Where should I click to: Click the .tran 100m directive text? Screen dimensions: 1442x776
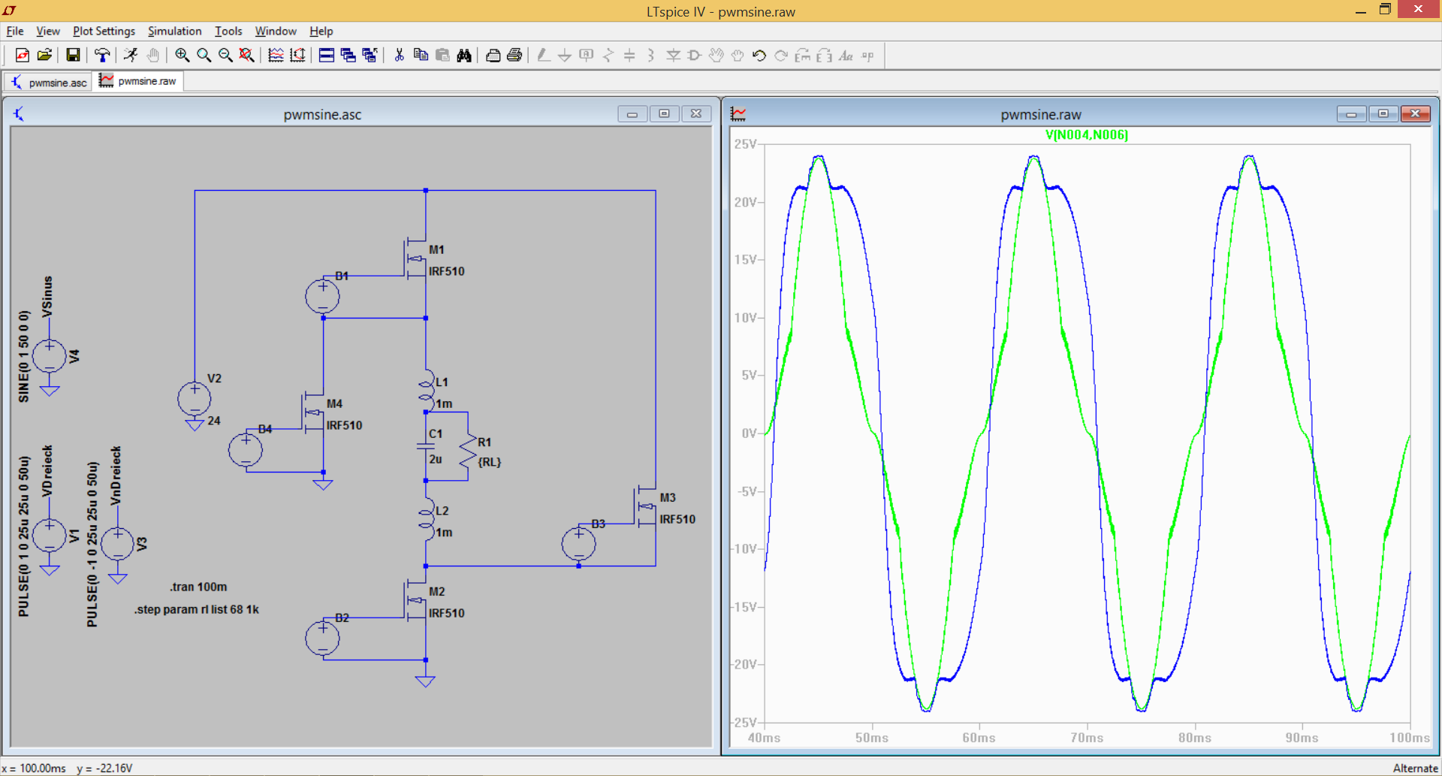point(198,587)
